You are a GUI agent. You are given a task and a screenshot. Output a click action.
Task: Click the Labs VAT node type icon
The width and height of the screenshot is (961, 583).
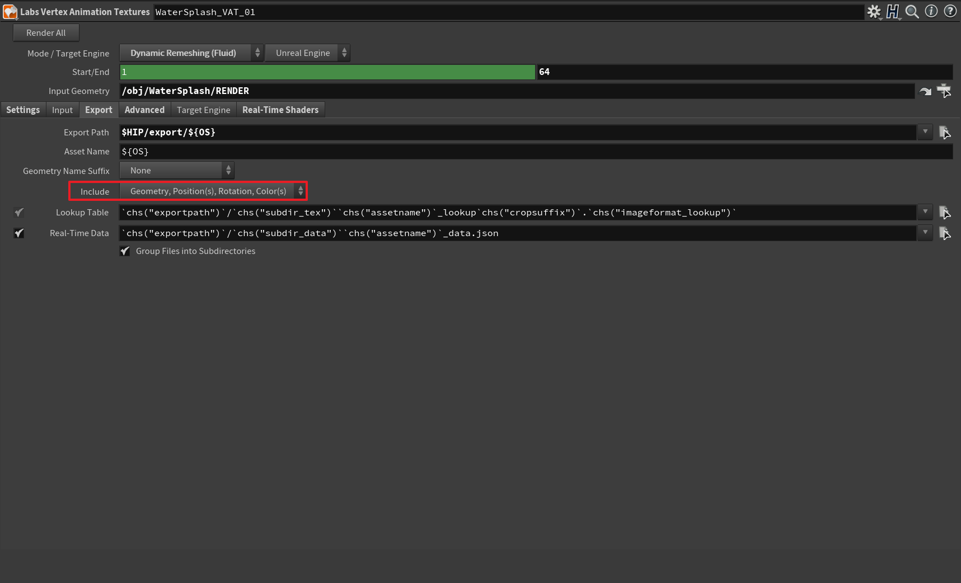[x=10, y=12]
